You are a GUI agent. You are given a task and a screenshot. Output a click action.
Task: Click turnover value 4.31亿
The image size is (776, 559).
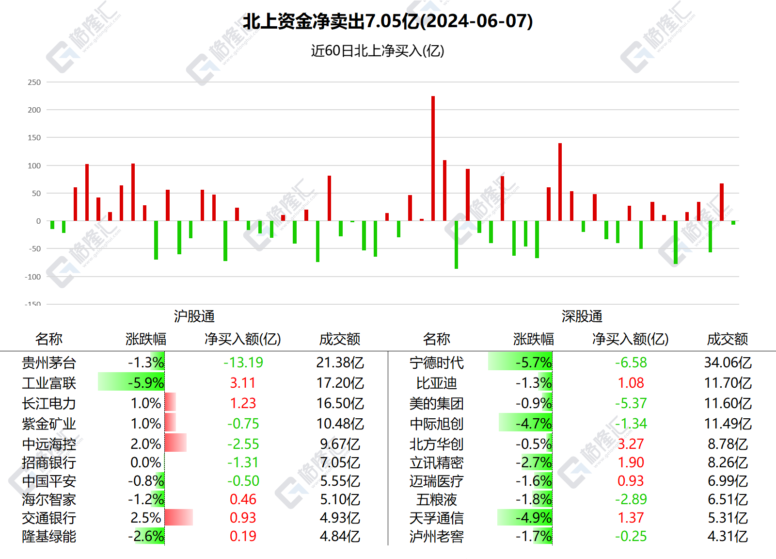pos(728,536)
